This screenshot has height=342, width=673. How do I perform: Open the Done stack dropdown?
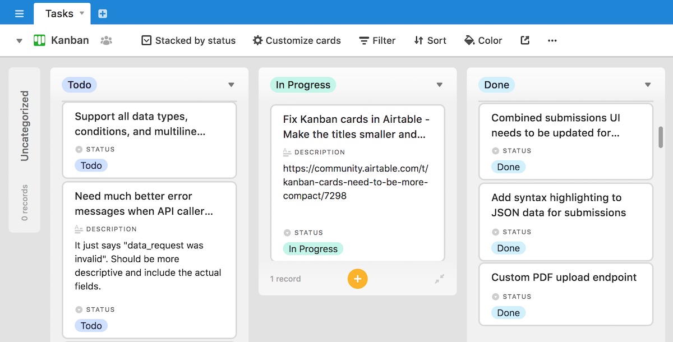[648, 85]
